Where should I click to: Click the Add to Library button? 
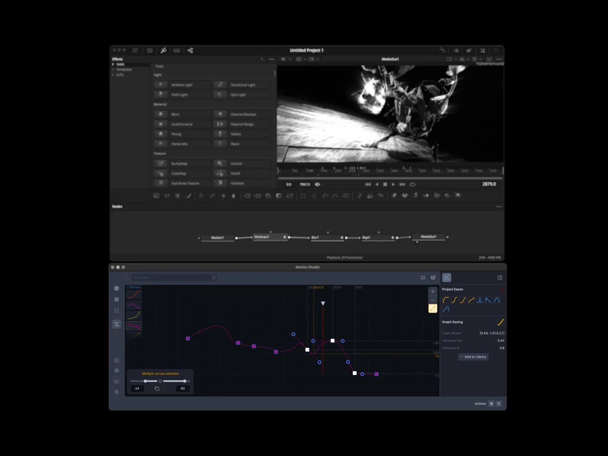tap(473, 357)
